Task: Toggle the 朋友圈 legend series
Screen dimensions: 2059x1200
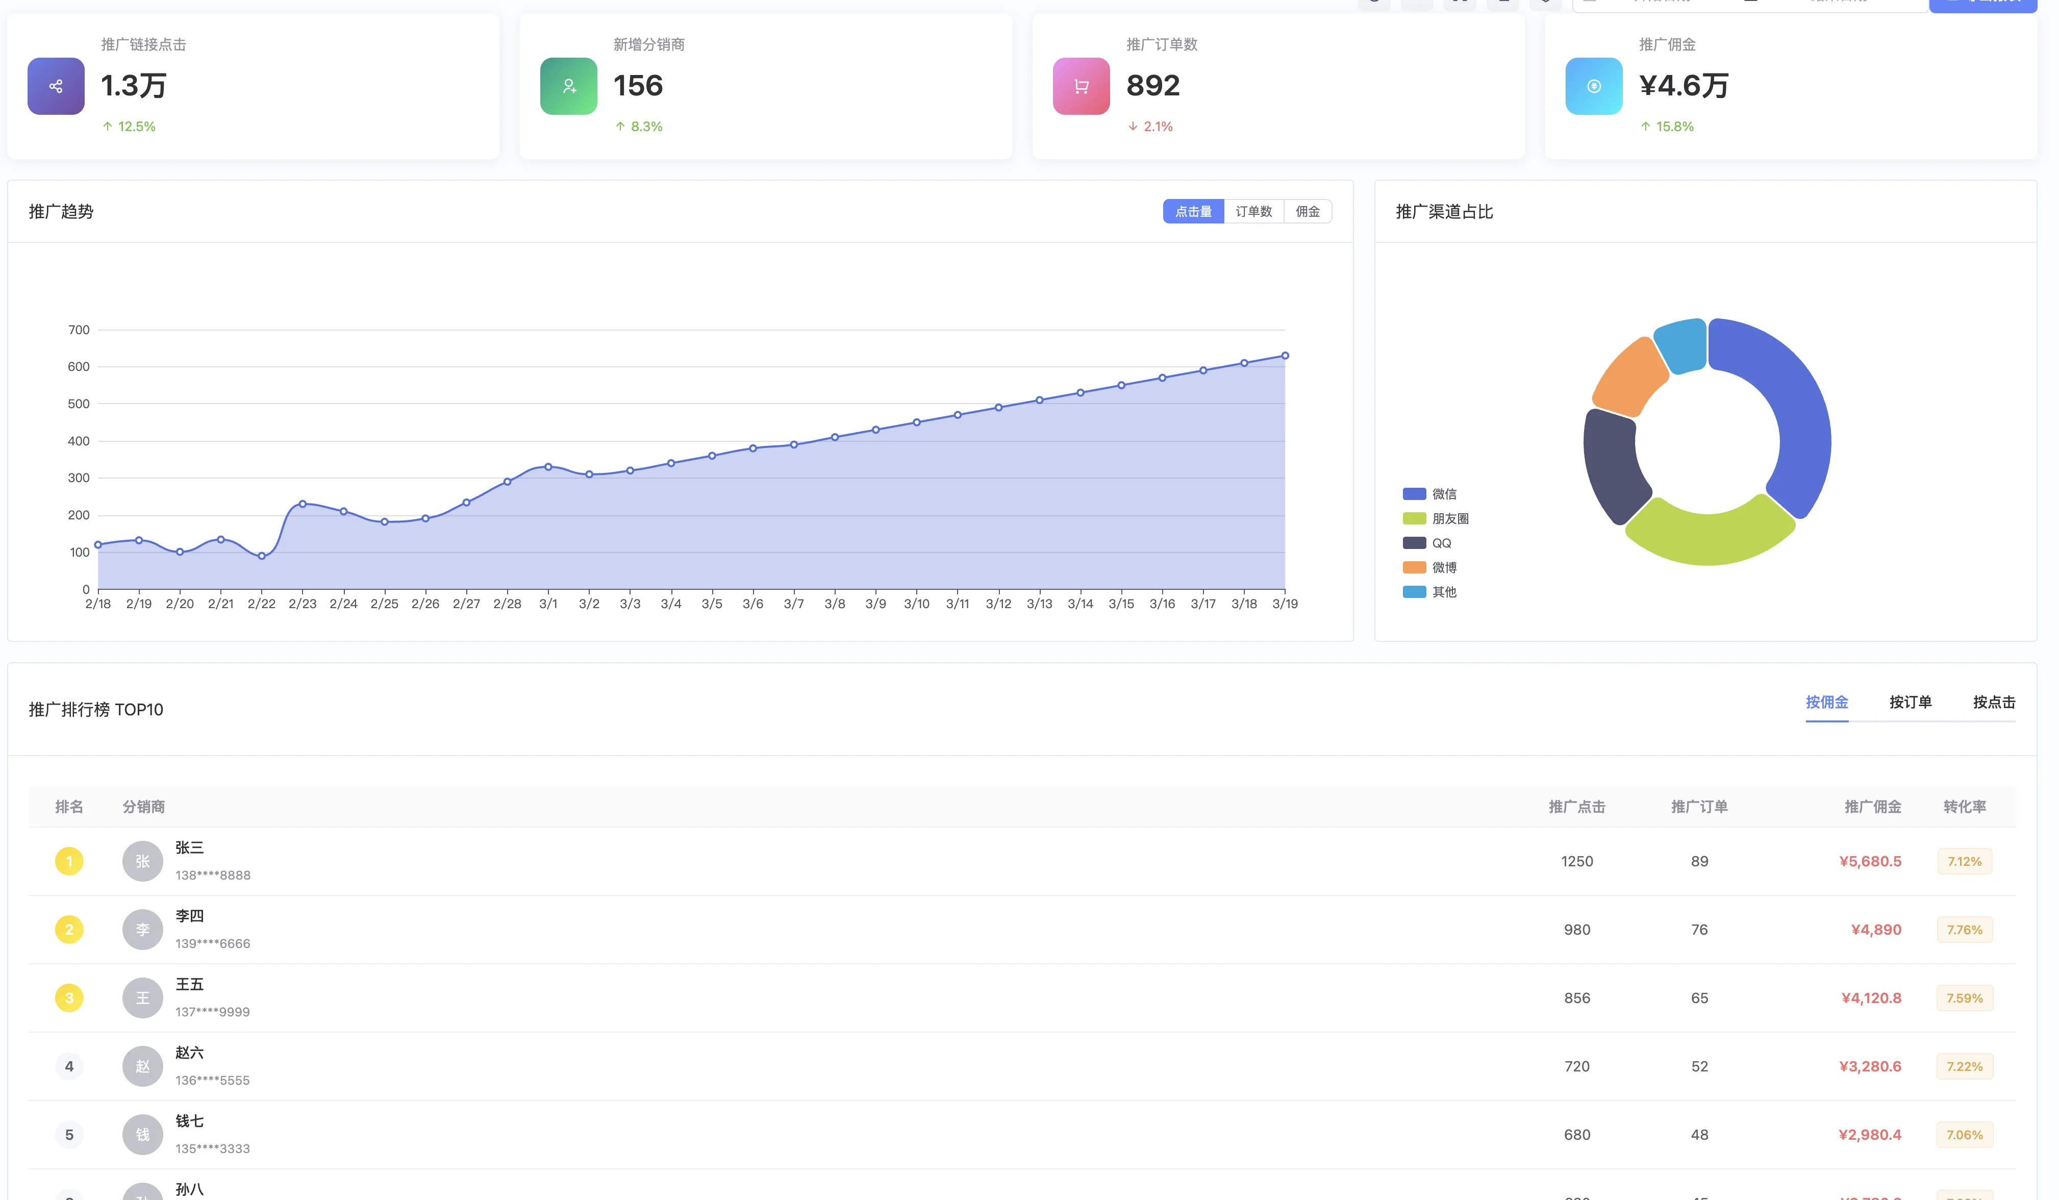Action: click(x=1449, y=519)
